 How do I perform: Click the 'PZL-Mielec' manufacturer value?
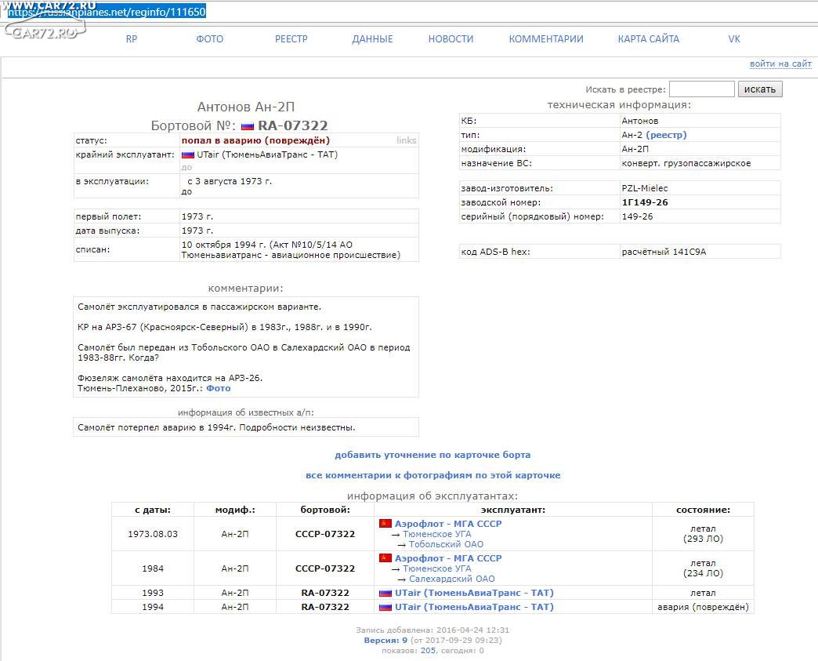pos(645,188)
